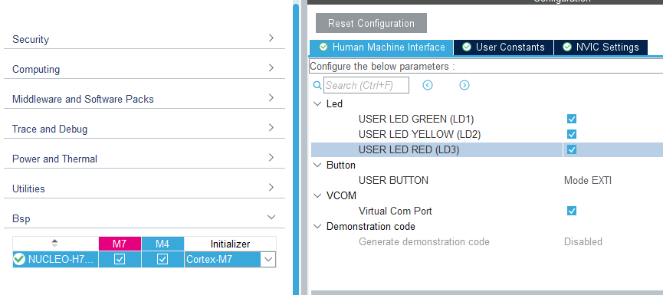Click the Initializer column header
The image size is (663, 295).
pos(230,244)
